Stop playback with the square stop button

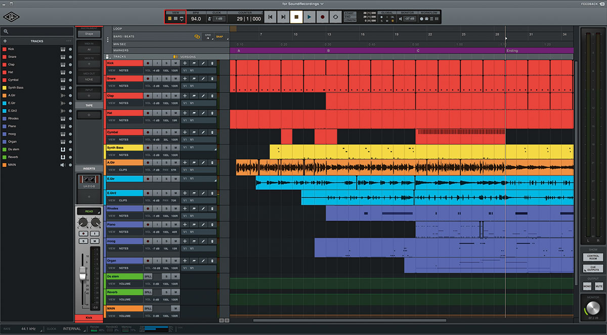coord(296,17)
